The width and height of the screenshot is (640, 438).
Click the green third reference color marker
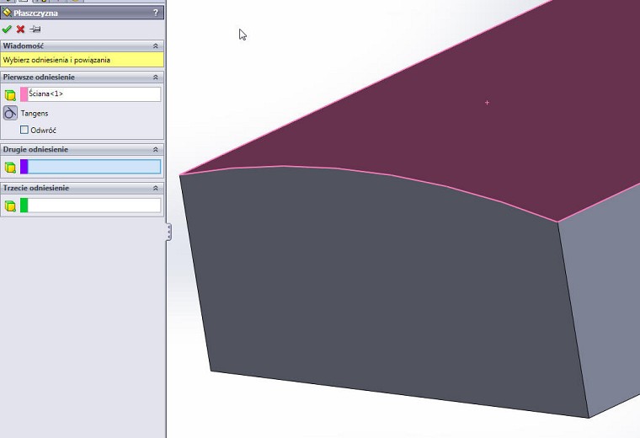click(24, 206)
